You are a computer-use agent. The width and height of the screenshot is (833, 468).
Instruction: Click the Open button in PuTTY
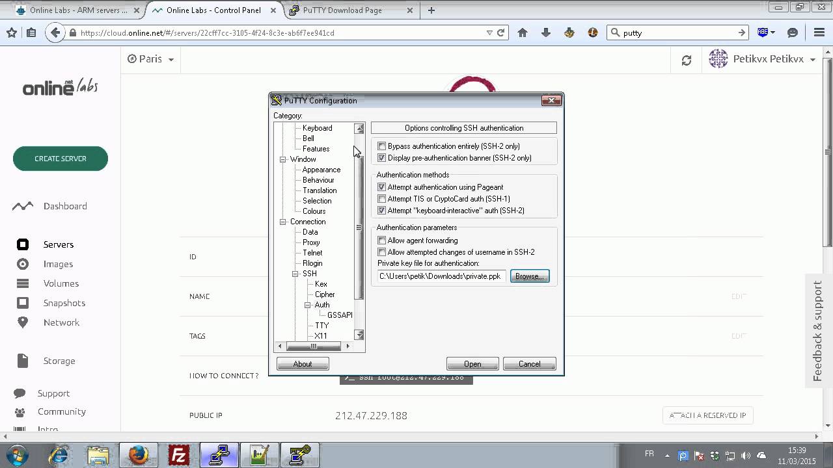click(x=472, y=363)
